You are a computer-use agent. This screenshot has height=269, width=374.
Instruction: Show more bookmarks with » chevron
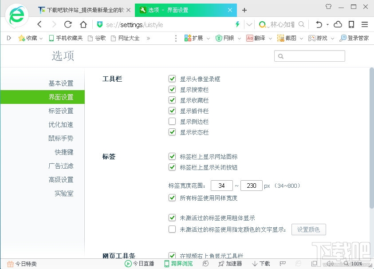click(x=148, y=38)
